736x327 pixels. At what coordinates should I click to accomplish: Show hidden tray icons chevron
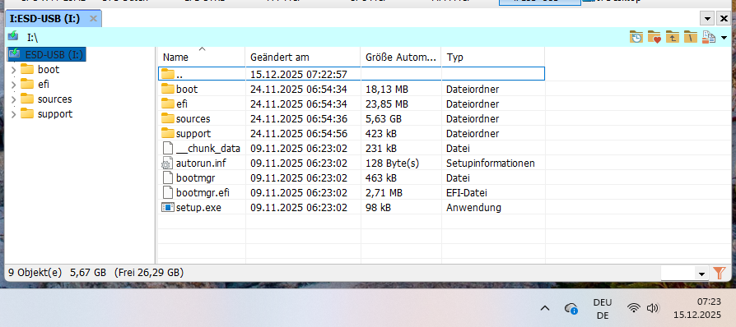click(x=545, y=308)
